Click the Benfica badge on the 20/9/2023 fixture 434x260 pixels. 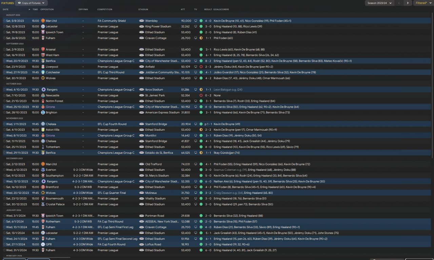click(43, 61)
